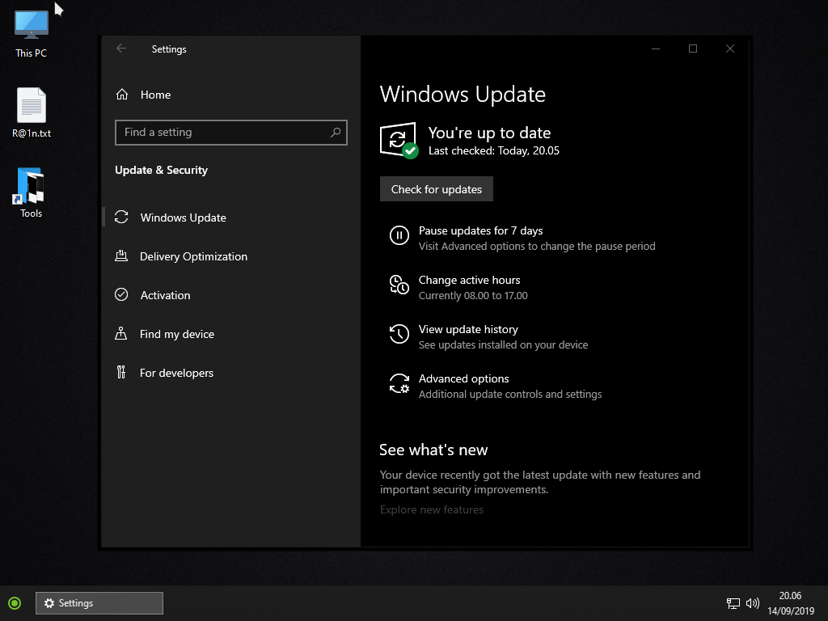Viewport: 828px width, 621px height.
Task: Click Check for updates button
Action: (x=437, y=189)
